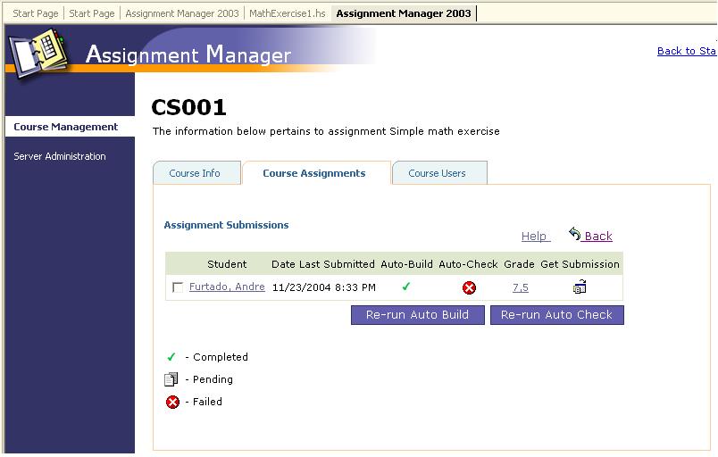Switch to the Course Info tab

coord(195,173)
